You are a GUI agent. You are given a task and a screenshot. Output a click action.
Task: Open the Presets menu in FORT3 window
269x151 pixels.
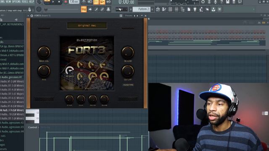coord(129,16)
